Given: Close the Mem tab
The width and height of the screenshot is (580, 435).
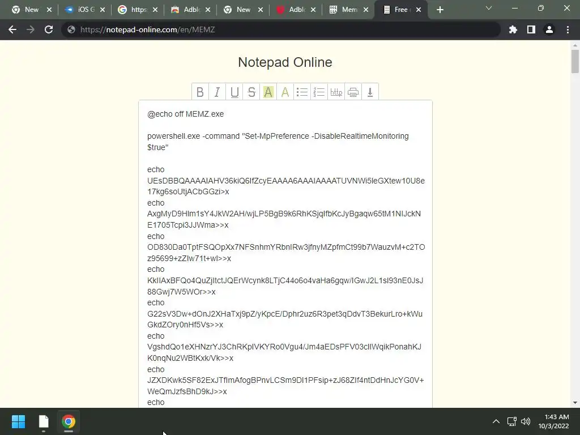Looking at the screenshot, I should coord(366,10).
